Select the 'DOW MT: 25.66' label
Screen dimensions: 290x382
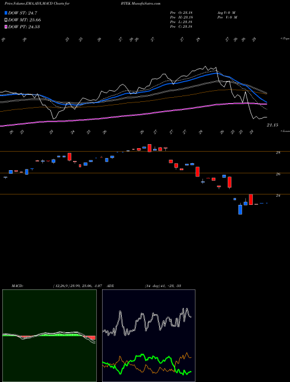coord(24,20)
